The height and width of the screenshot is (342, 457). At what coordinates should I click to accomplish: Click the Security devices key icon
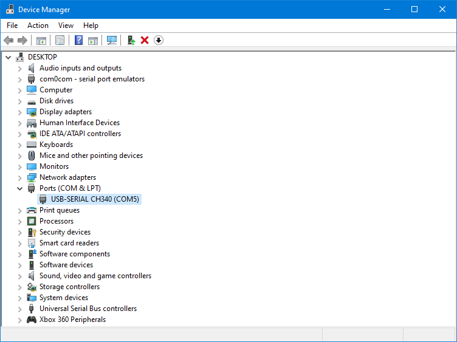(x=32, y=232)
